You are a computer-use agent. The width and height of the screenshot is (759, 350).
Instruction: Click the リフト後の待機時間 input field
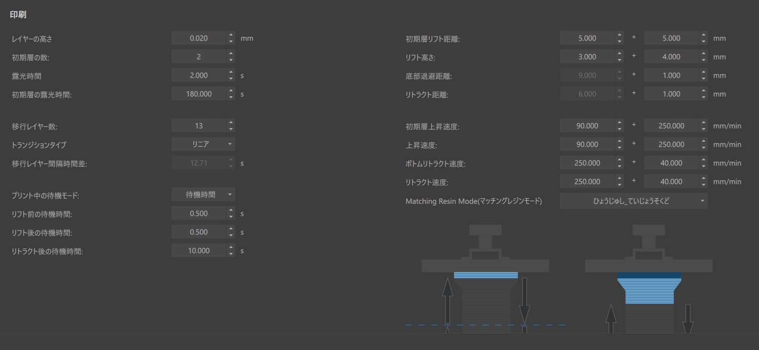199,232
